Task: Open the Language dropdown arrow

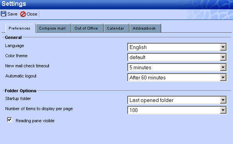Action: (223, 47)
